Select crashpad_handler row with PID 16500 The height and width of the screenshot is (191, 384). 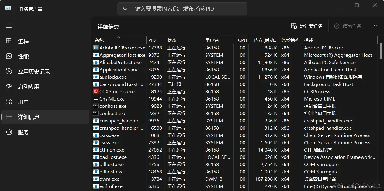(234, 128)
